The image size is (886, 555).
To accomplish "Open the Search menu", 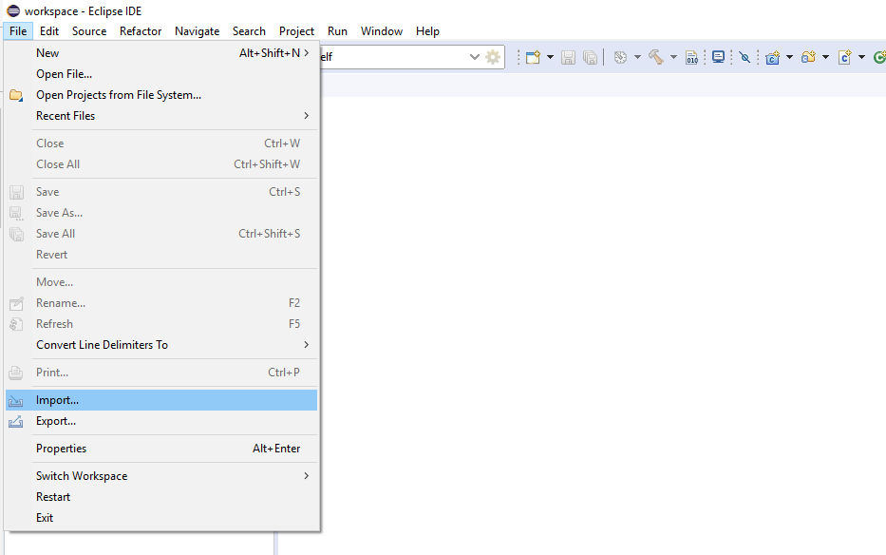I will coord(249,31).
